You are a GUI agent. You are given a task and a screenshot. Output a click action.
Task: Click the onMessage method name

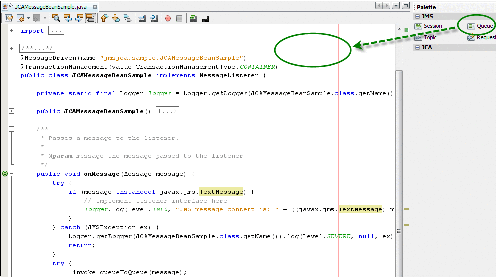102,174
